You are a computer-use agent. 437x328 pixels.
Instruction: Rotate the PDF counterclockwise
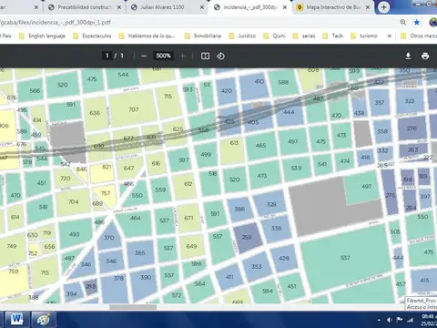coord(220,56)
